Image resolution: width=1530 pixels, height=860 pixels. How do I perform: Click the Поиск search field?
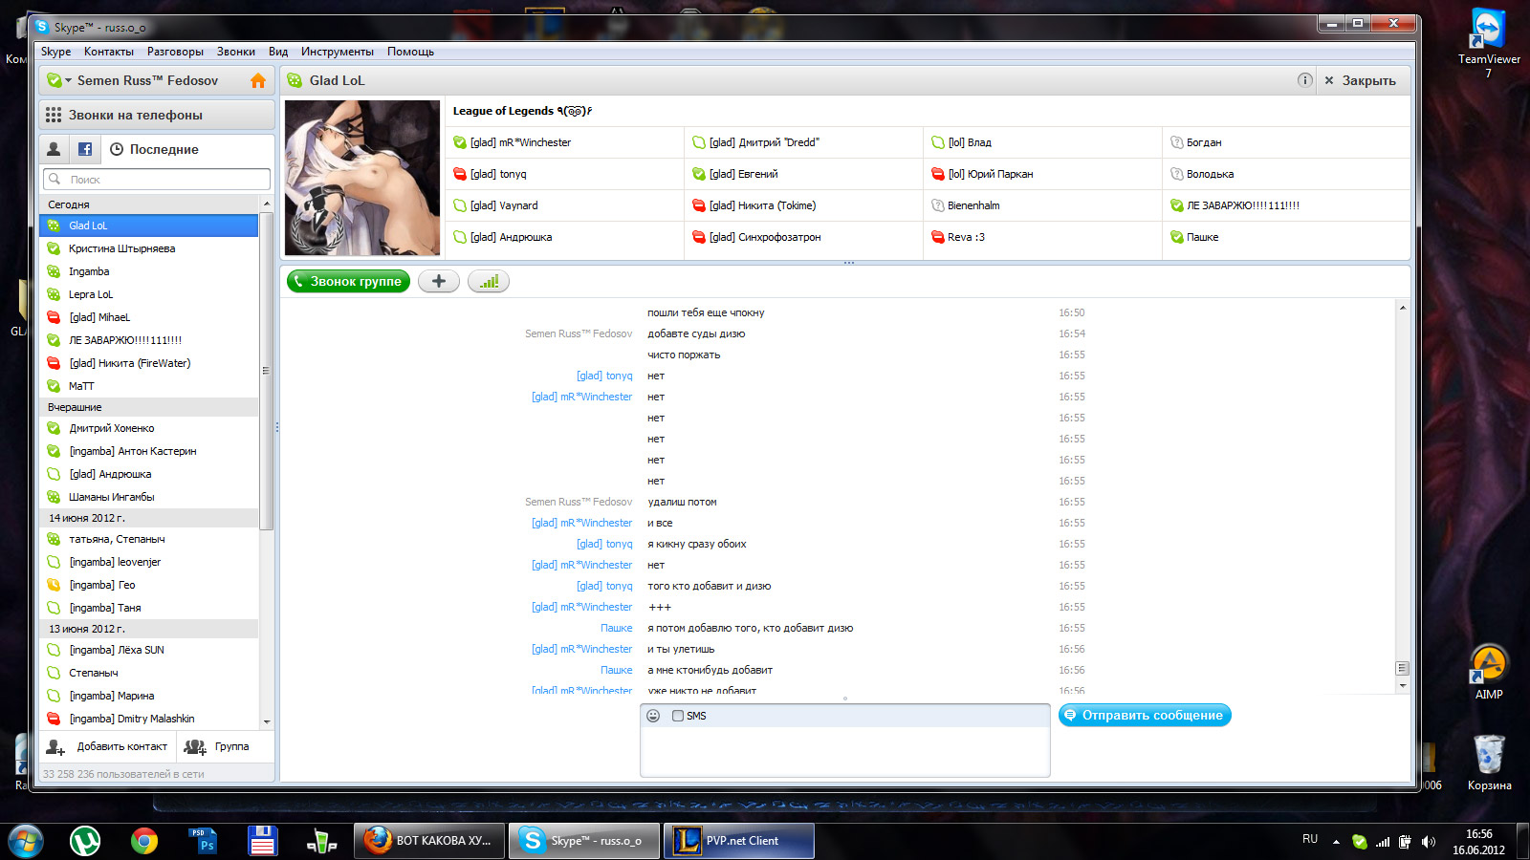(158, 180)
